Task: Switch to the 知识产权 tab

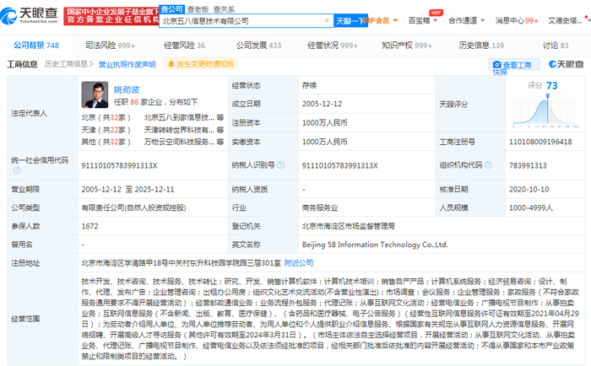Action: pos(407,46)
